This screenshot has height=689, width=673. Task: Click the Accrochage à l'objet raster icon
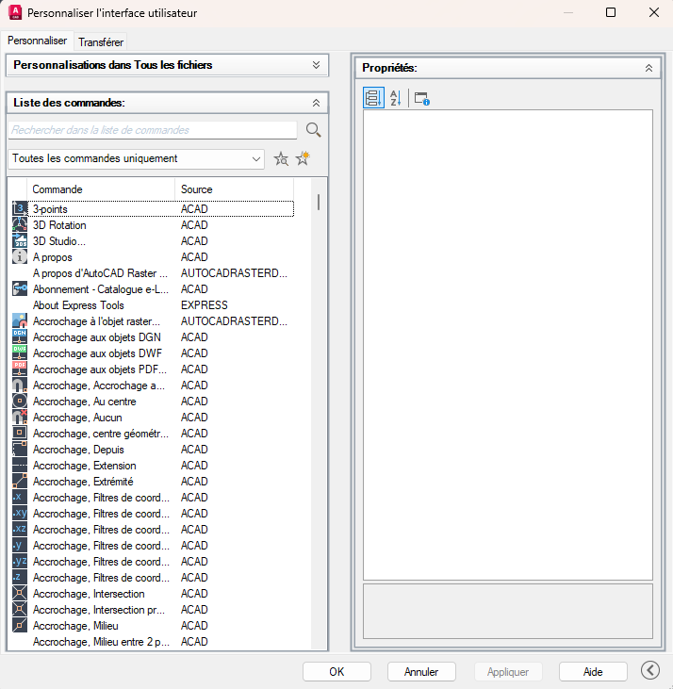pos(20,320)
